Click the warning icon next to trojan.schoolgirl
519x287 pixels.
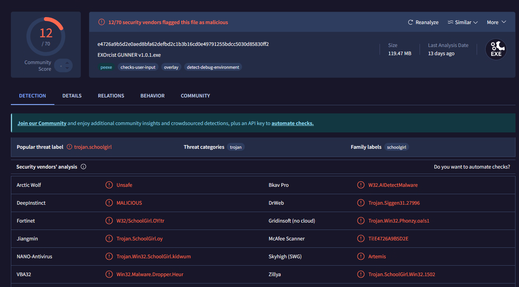tap(70, 147)
